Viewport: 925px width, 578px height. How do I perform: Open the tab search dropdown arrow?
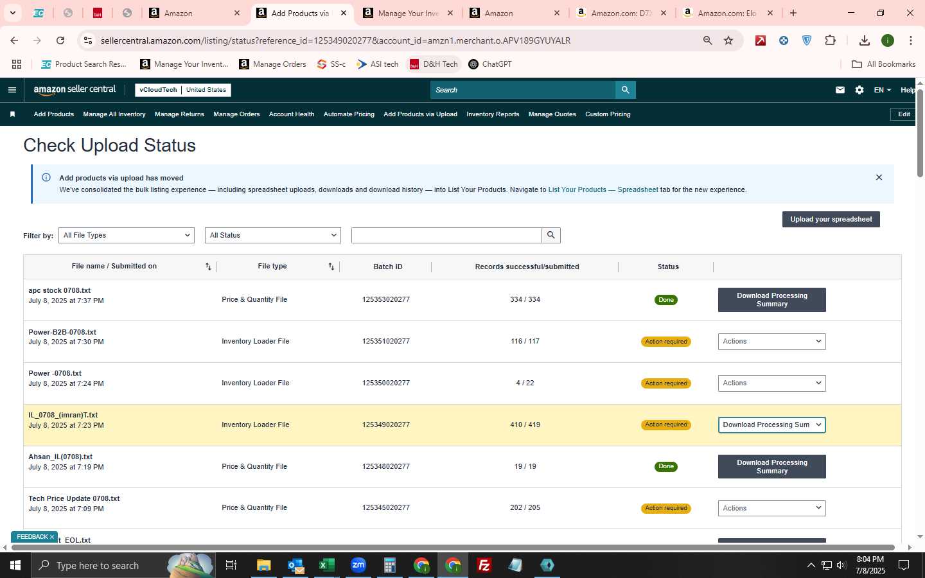(12, 13)
